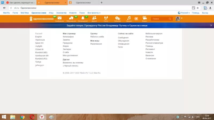
Task: Open 'Мобильная версия' footer link
Action: pyautogui.click(x=154, y=34)
